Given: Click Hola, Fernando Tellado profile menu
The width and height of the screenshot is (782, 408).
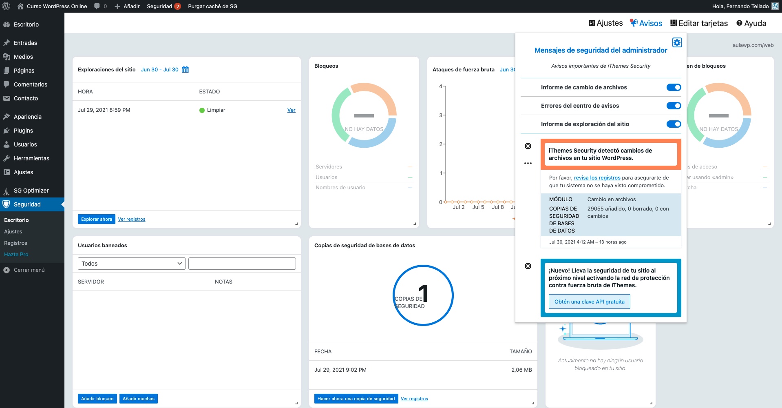Looking at the screenshot, I should pos(746,6).
